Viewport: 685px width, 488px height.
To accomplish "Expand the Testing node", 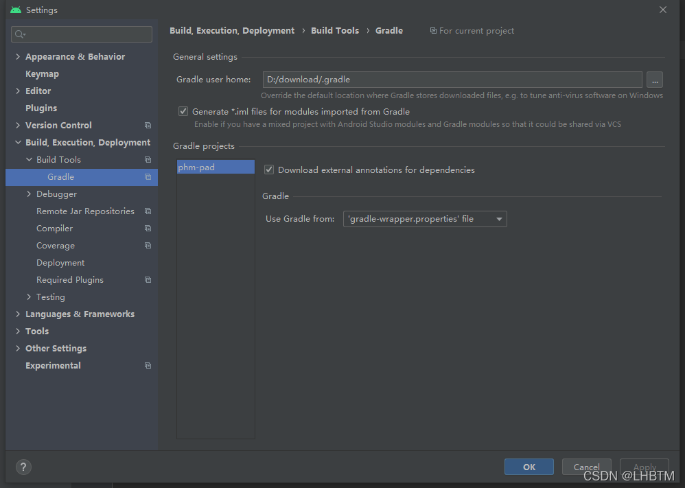I will (x=29, y=297).
